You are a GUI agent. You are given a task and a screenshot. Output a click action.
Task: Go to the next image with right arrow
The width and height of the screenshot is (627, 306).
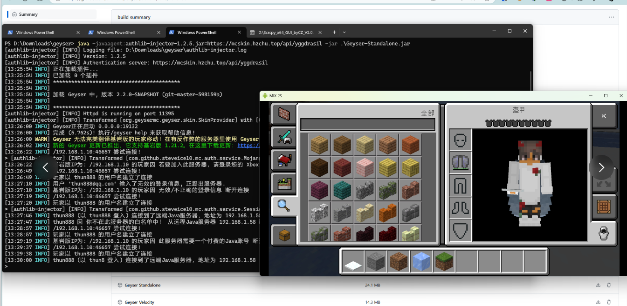[x=601, y=167]
